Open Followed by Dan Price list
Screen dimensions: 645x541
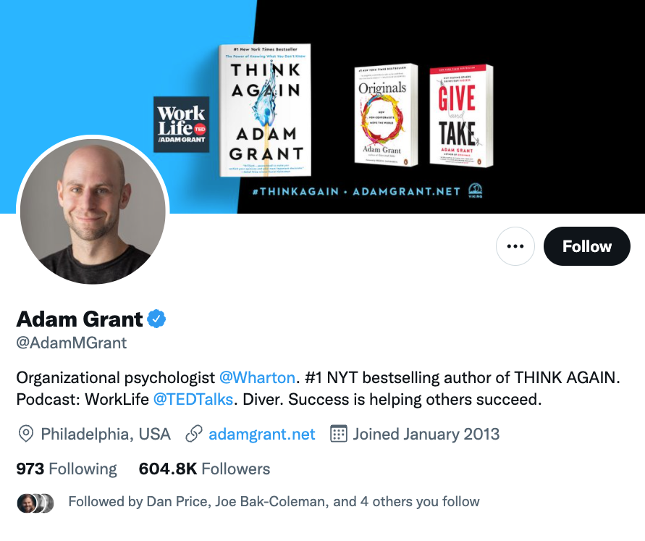coord(274,501)
